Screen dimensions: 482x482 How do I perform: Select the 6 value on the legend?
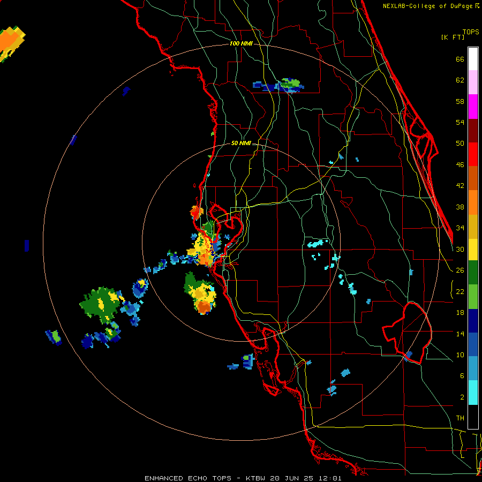point(462,376)
